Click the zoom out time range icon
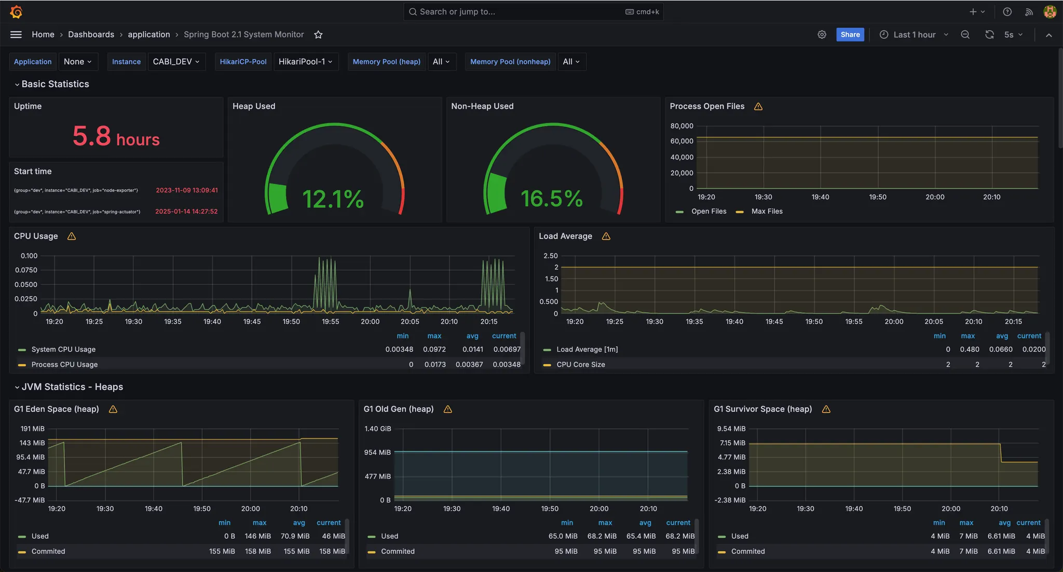The width and height of the screenshot is (1063, 572). point(965,35)
